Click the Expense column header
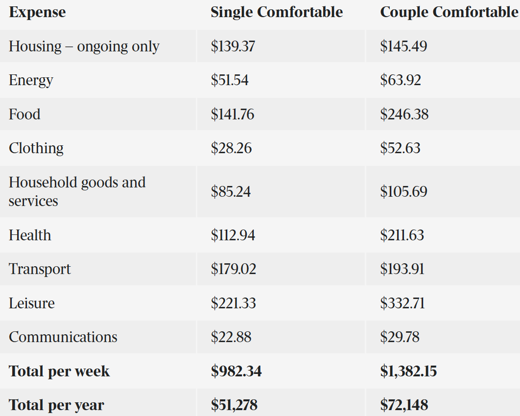Image resolution: width=520 pixels, height=416 pixels. [37, 12]
